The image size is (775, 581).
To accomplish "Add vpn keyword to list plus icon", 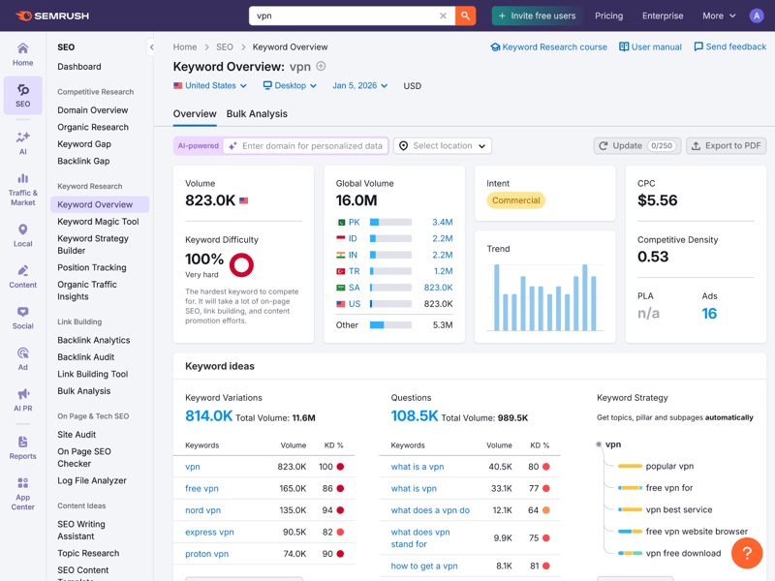I will [321, 67].
